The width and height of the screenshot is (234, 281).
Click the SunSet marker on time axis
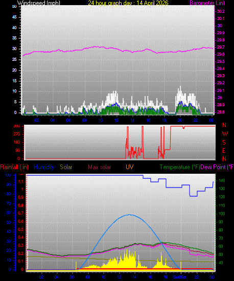pyautogui.click(x=180, y=277)
